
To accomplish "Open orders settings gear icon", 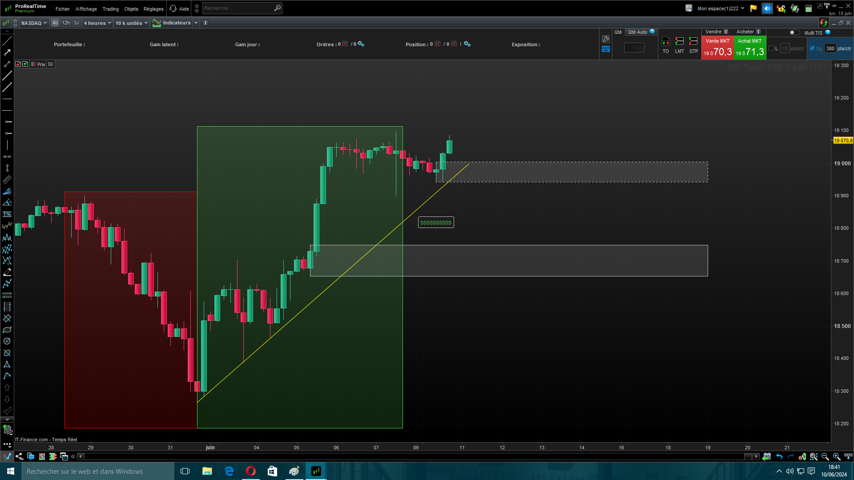I will (x=361, y=44).
